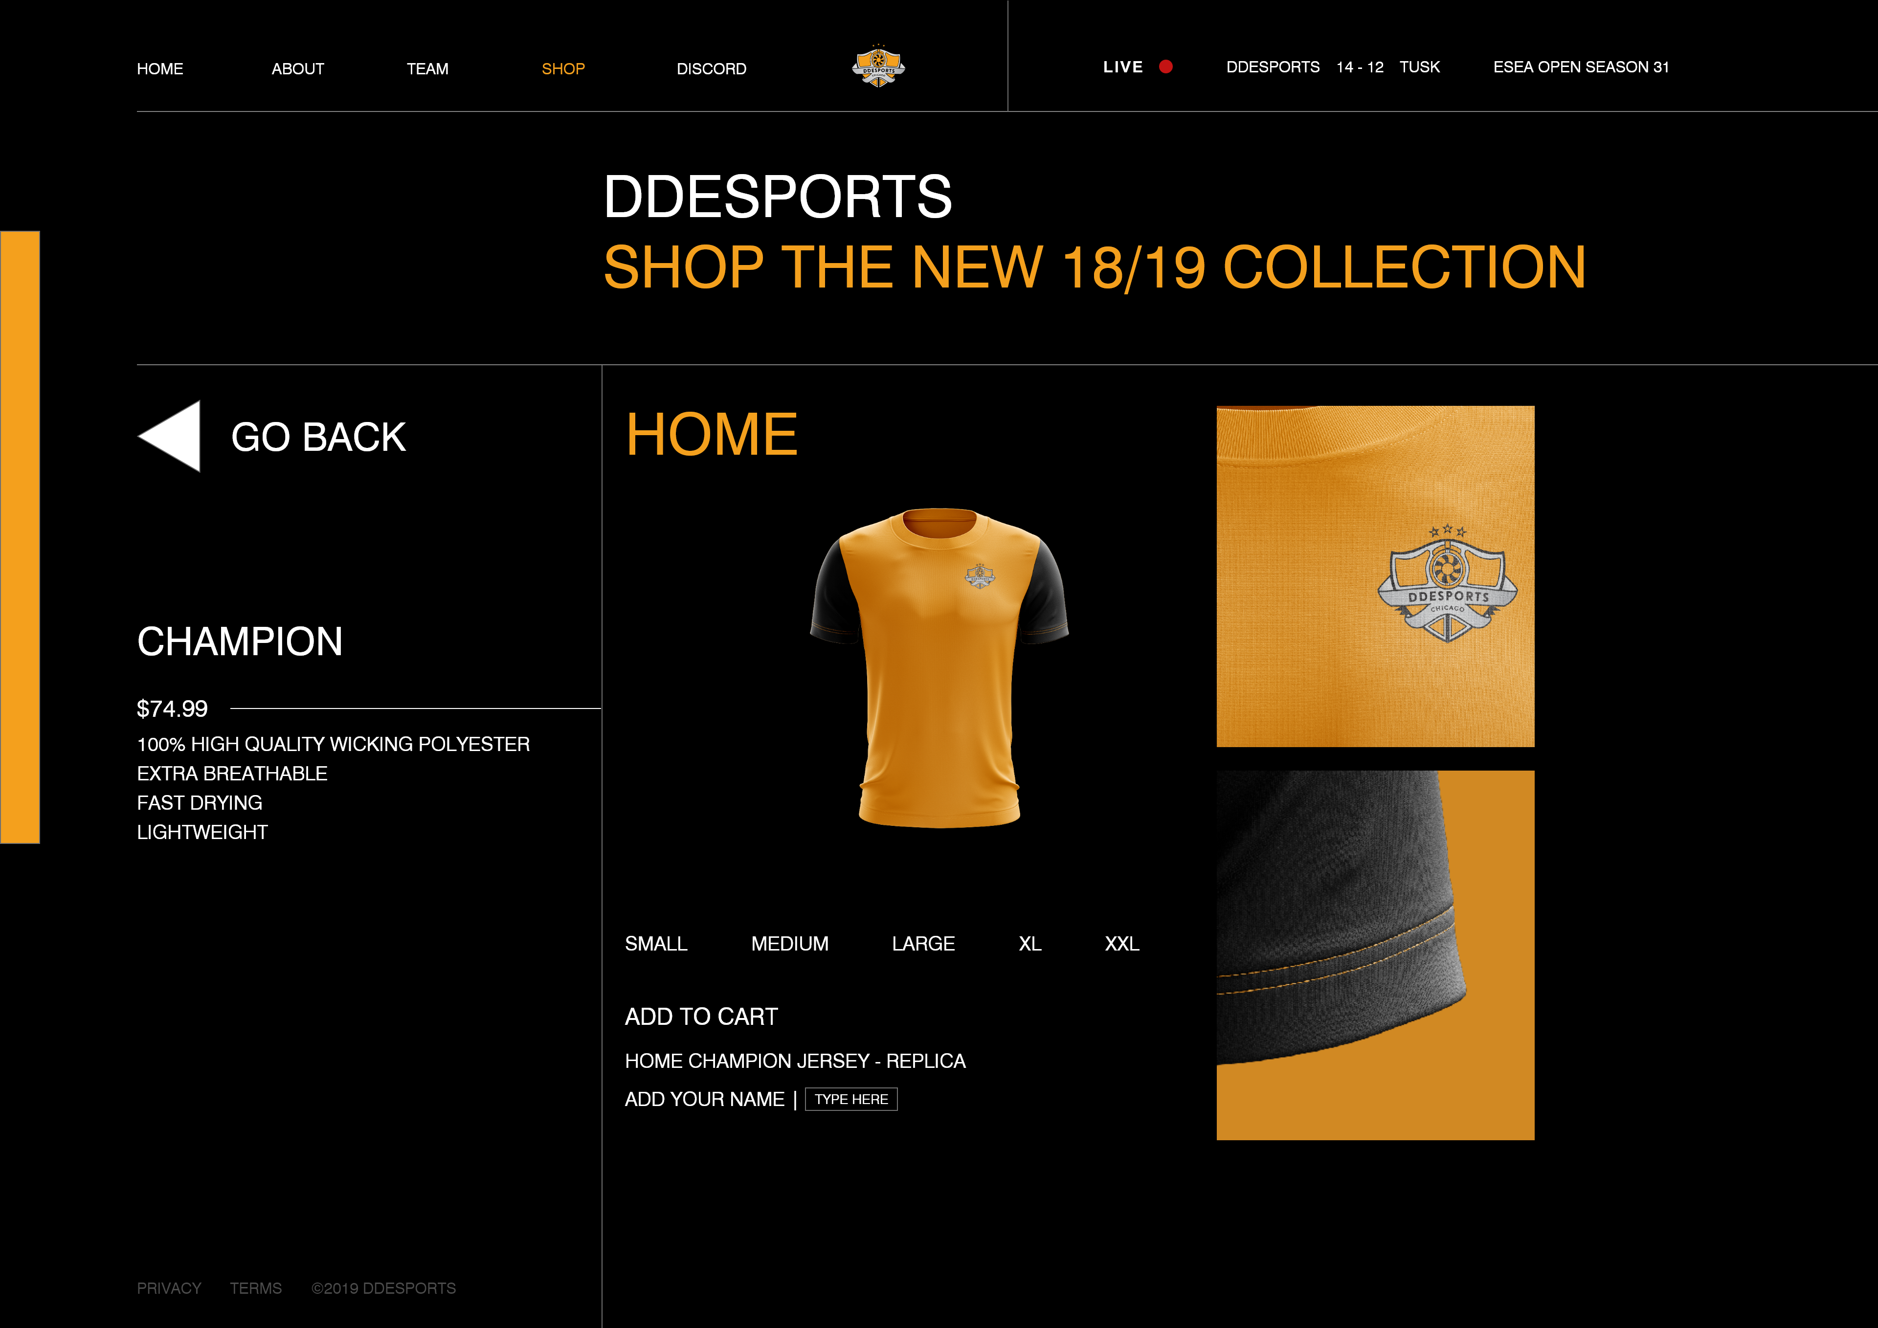The width and height of the screenshot is (1878, 1328).
Task: Open the DISCORD nav link
Action: coord(712,68)
